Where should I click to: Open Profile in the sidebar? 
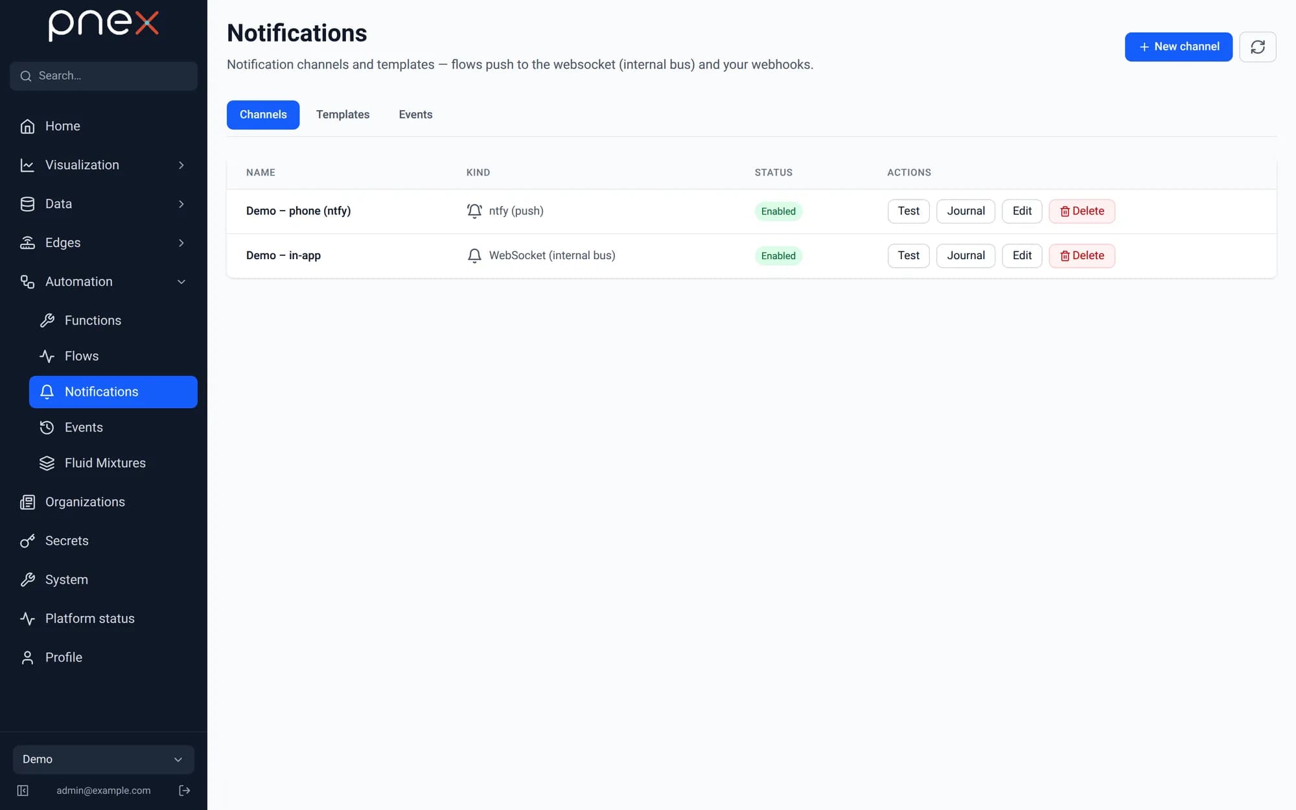click(104, 657)
